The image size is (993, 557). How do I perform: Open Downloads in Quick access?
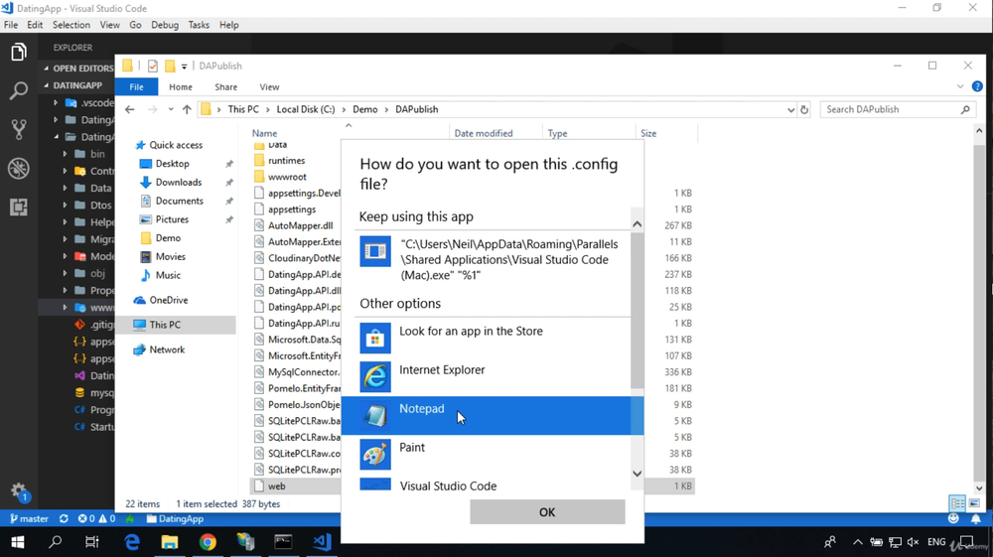pos(178,183)
